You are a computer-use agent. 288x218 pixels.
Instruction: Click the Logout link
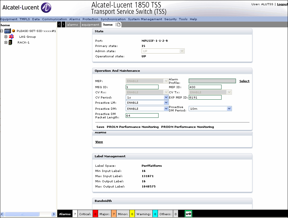tap(282, 4)
